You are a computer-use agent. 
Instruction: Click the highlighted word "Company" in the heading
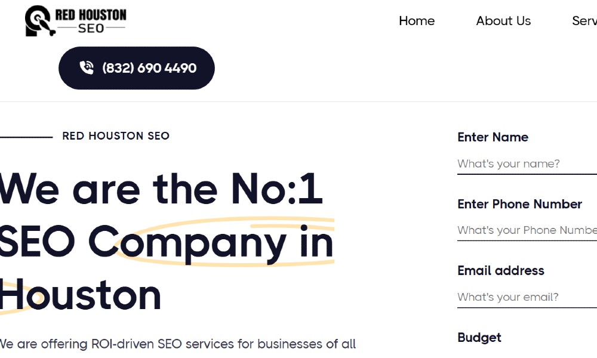187,243
